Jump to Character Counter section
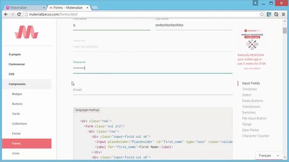Viewport: 289px width, 162px height. coord(256,136)
